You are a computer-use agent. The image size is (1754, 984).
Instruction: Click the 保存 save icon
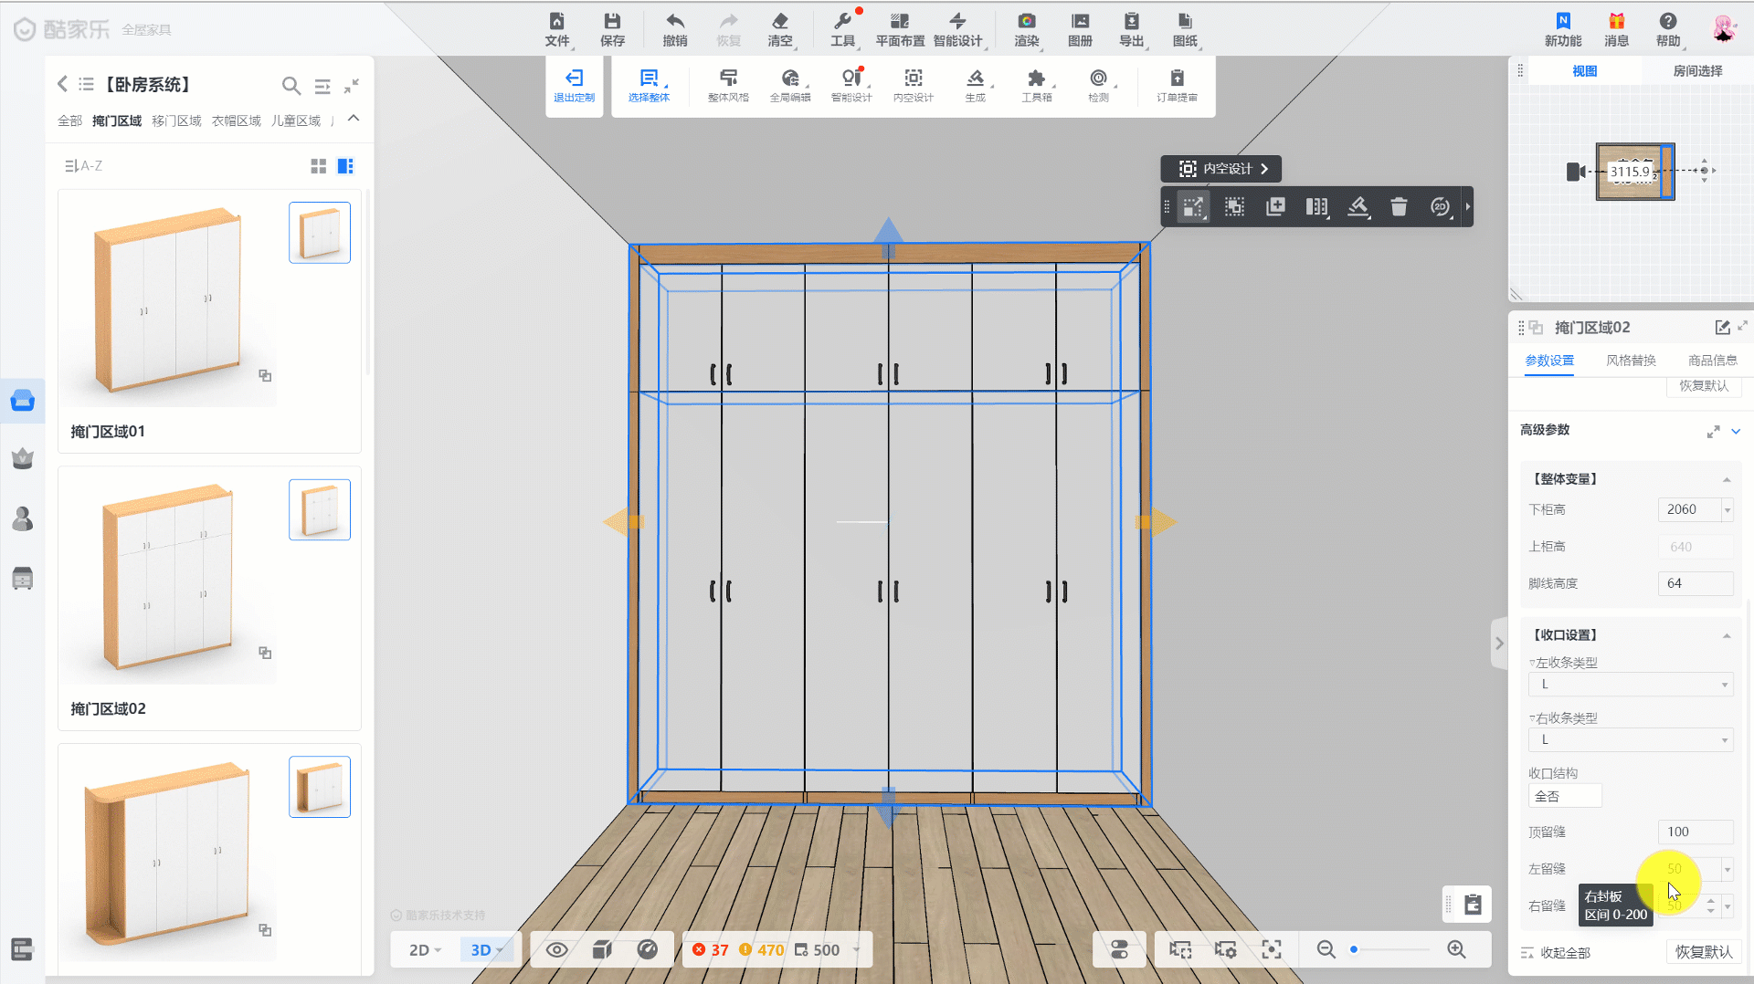[612, 22]
